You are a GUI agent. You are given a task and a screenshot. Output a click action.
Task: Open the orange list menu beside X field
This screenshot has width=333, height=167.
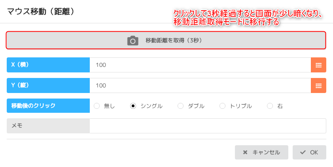pyautogui.click(x=318, y=65)
